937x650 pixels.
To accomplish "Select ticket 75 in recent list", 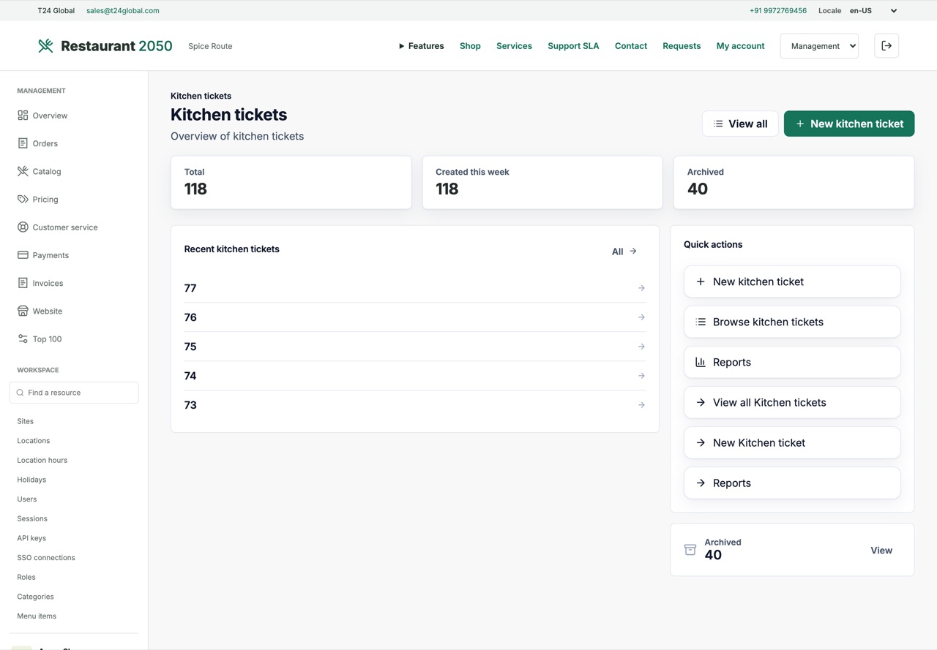I will (x=415, y=347).
